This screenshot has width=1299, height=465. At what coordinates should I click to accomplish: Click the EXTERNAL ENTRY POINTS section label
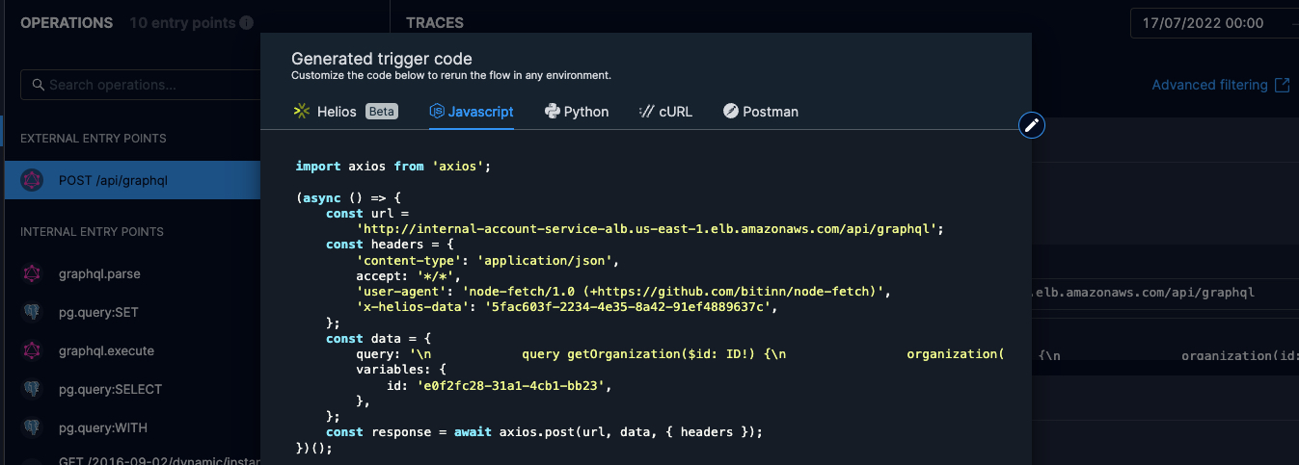(94, 139)
